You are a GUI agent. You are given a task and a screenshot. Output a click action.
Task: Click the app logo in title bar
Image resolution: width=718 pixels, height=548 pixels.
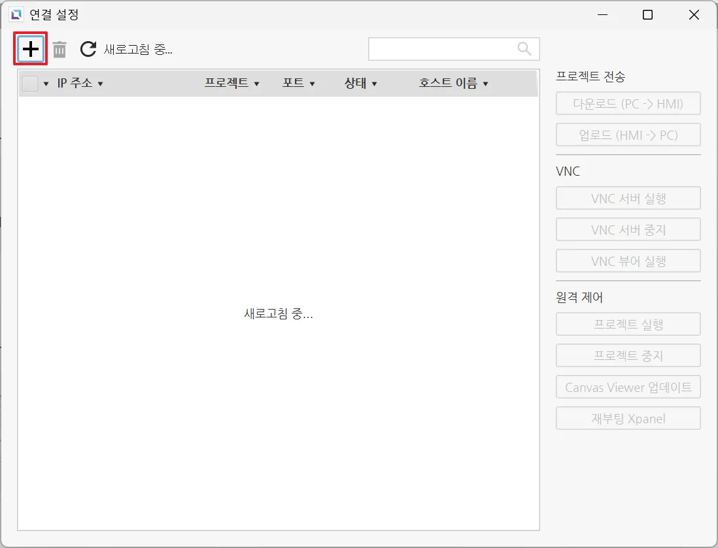click(16, 14)
